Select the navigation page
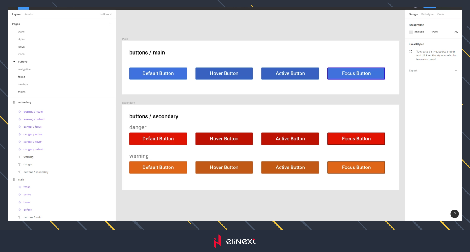This screenshot has height=252, width=470. click(x=24, y=69)
